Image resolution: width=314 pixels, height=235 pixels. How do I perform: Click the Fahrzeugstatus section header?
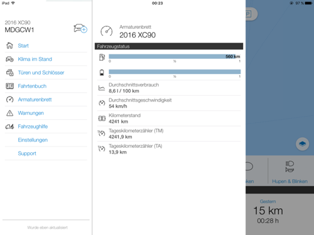169,46
